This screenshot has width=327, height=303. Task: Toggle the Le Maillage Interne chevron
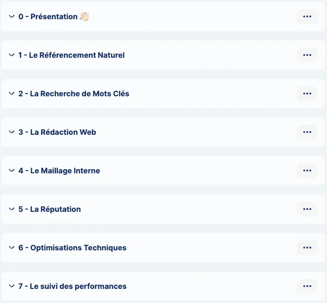[x=12, y=171]
